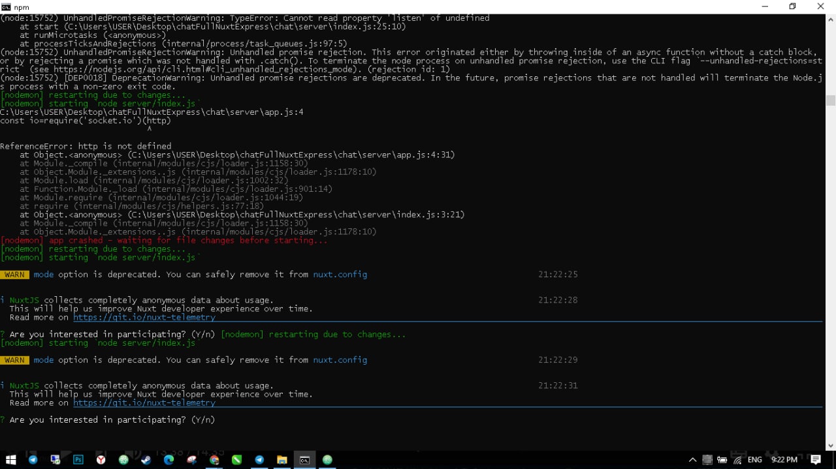Click nuxt.config in the 21:22:29 warning
The height and width of the screenshot is (469, 836).
(340, 360)
